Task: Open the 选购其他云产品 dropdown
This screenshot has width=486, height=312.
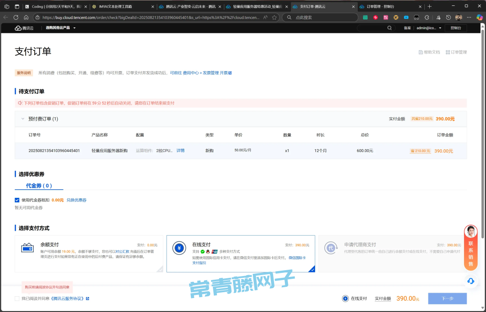Action: click(x=61, y=28)
